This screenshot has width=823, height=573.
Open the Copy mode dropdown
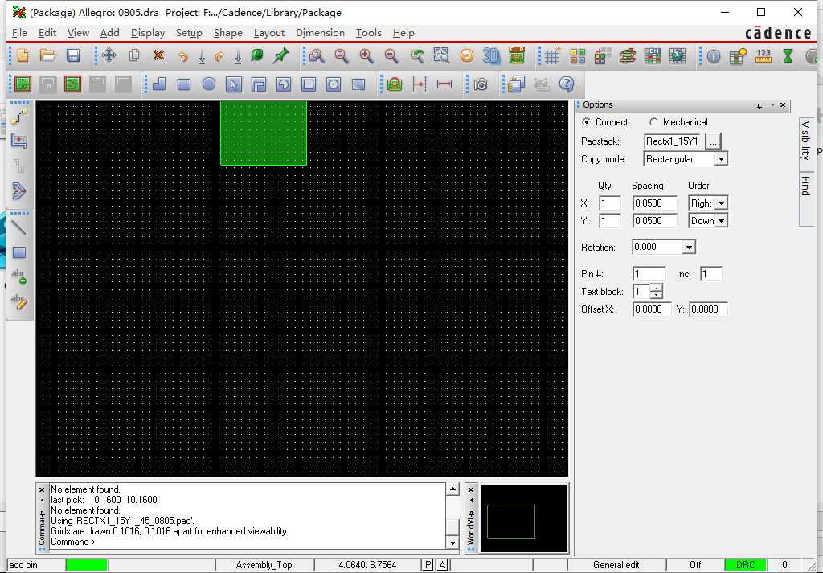pos(721,159)
